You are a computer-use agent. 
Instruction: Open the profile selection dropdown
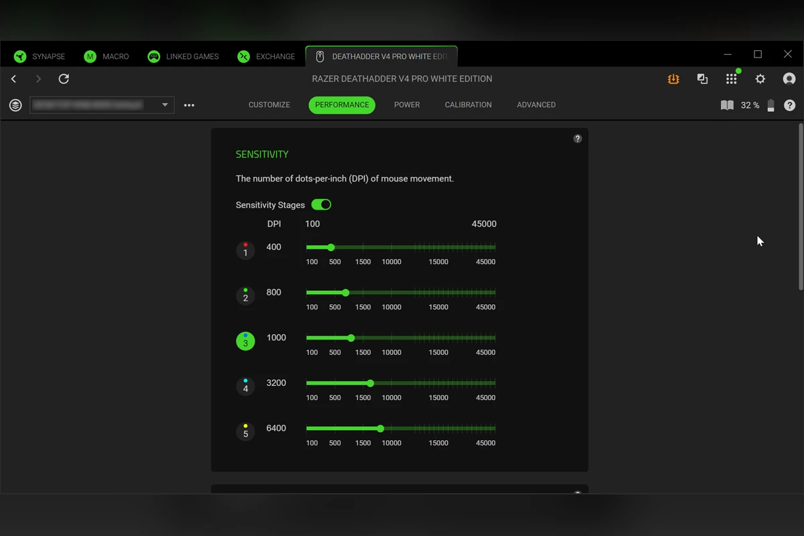pos(102,105)
